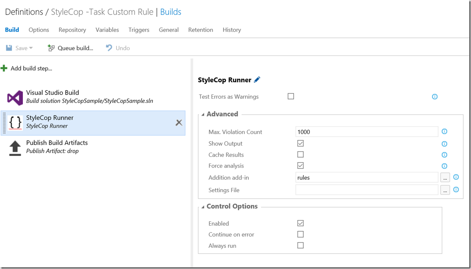
Task: Open the History tab
Action: pos(232,29)
